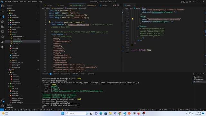Open the OUTPUT panel tab

point(56,74)
